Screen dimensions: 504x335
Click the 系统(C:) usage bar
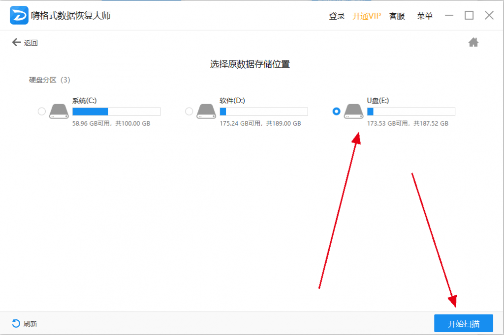pyautogui.click(x=116, y=112)
